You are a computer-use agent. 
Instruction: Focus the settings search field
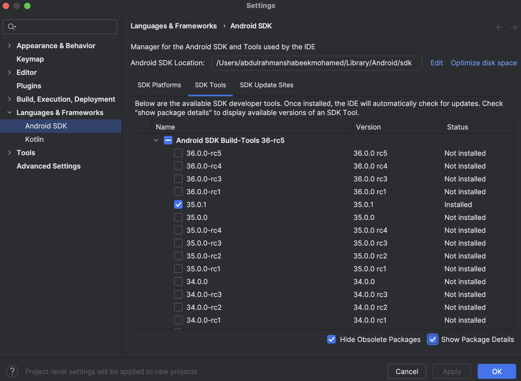[x=60, y=27]
